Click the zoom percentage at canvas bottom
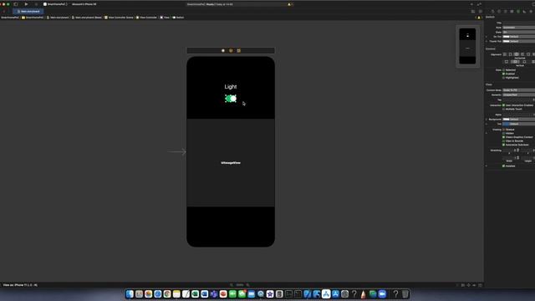Image resolution: width=535 pixels, height=301 pixels. [x=240, y=285]
